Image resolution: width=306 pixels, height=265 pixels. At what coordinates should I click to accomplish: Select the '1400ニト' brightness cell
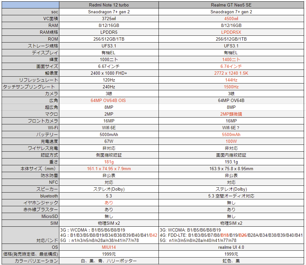point(231,59)
